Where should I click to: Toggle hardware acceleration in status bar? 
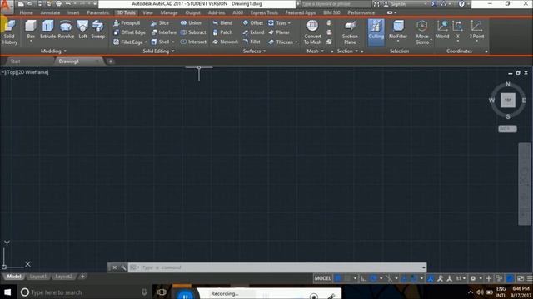510,278
